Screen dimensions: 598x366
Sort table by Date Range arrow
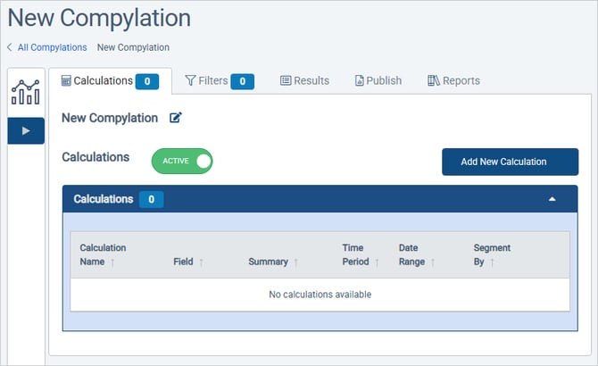pyautogui.click(x=433, y=262)
